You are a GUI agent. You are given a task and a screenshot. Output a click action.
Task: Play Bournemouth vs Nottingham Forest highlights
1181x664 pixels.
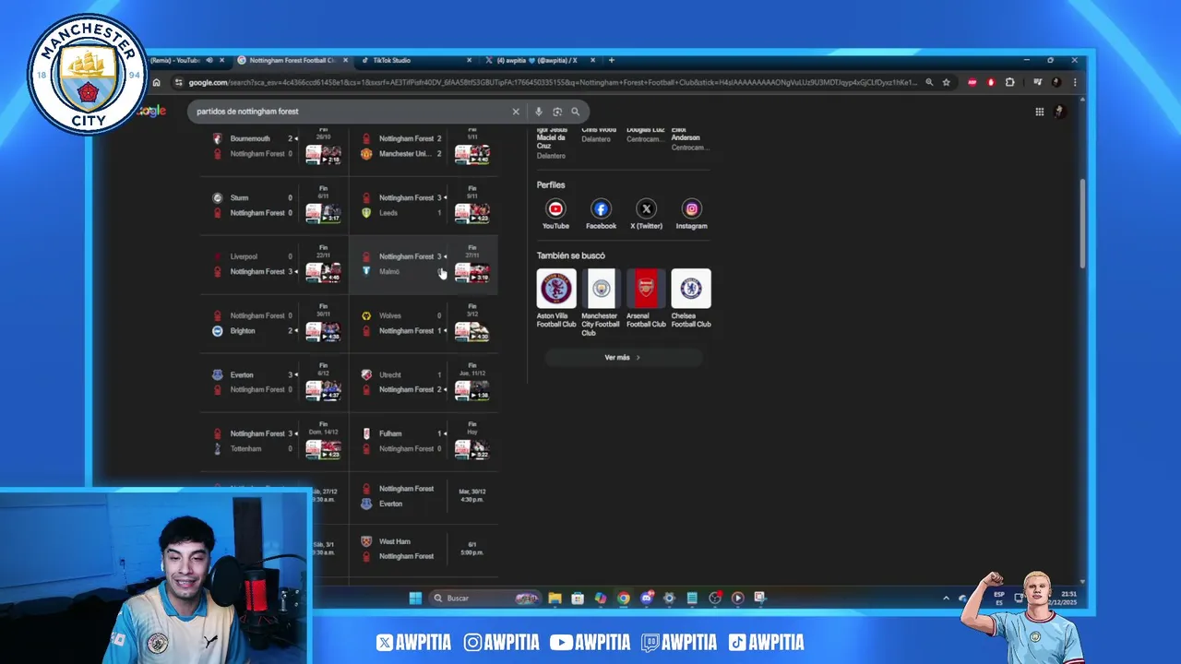[323, 154]
